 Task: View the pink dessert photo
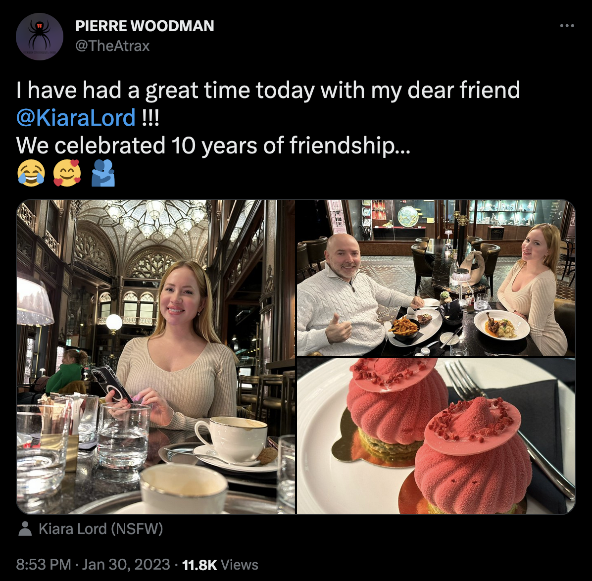[436, 436]
